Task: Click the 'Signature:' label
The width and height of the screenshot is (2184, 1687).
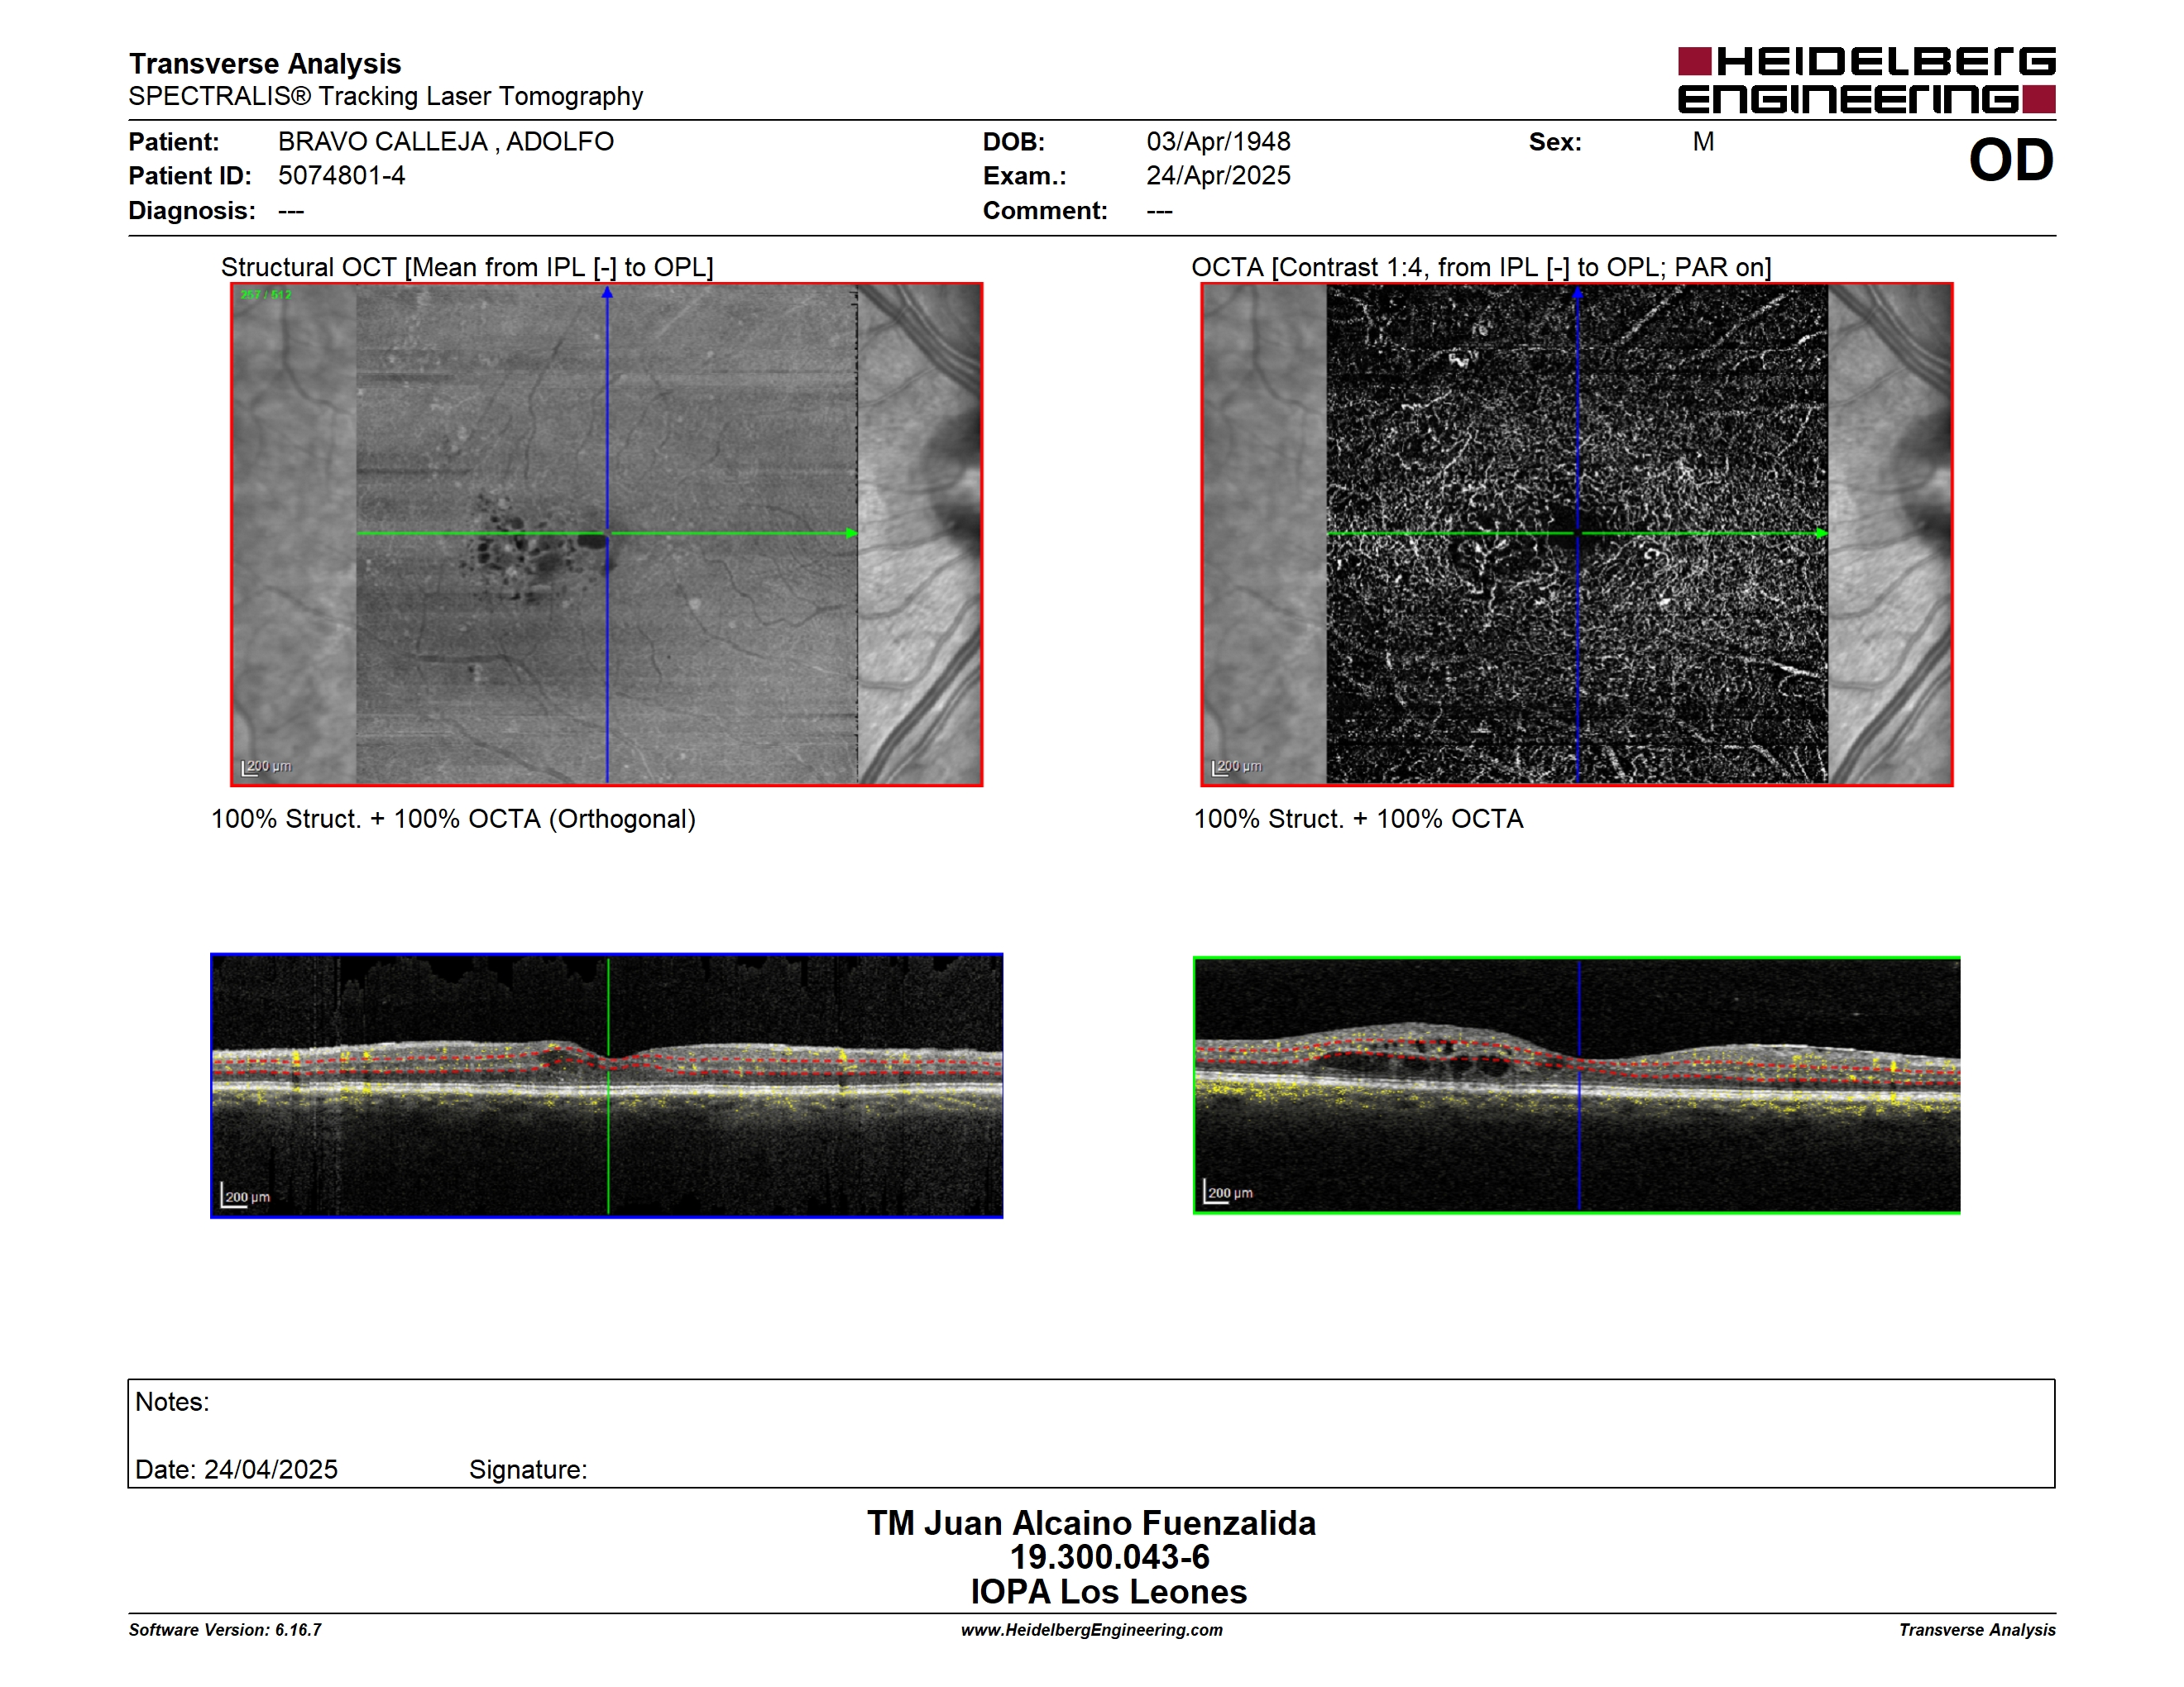Action: 528,1470
